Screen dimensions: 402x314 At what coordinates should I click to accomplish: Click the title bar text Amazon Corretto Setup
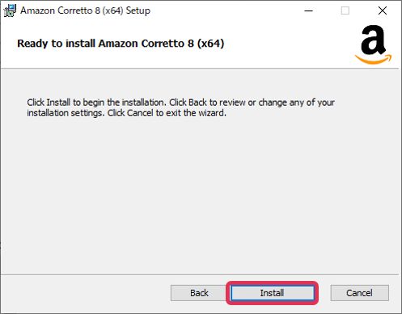[x=85, y=10]
